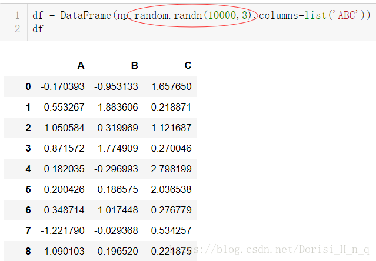Select cell value -0.200426
Screen dimensions: 376x261
coord(62,189)
